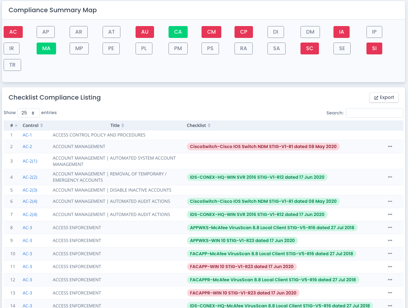Toggle the SC tile in the summary map
Image resolution: width=408 pixels, height=308 pixels.
[x=309, y=48]
